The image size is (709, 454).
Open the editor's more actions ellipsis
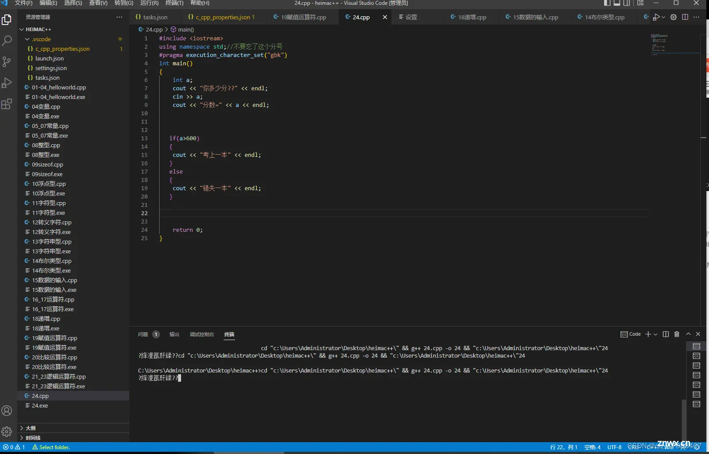point(696,17)
